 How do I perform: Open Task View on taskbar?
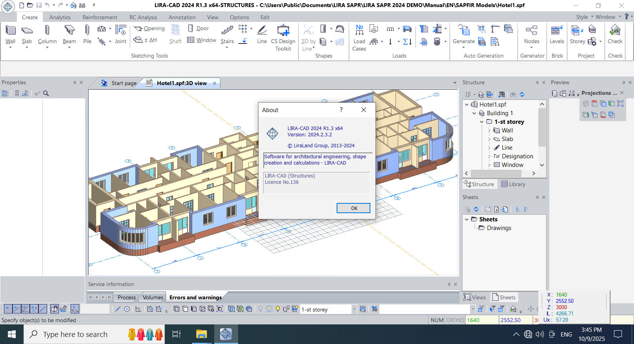[x=177, y=334]
